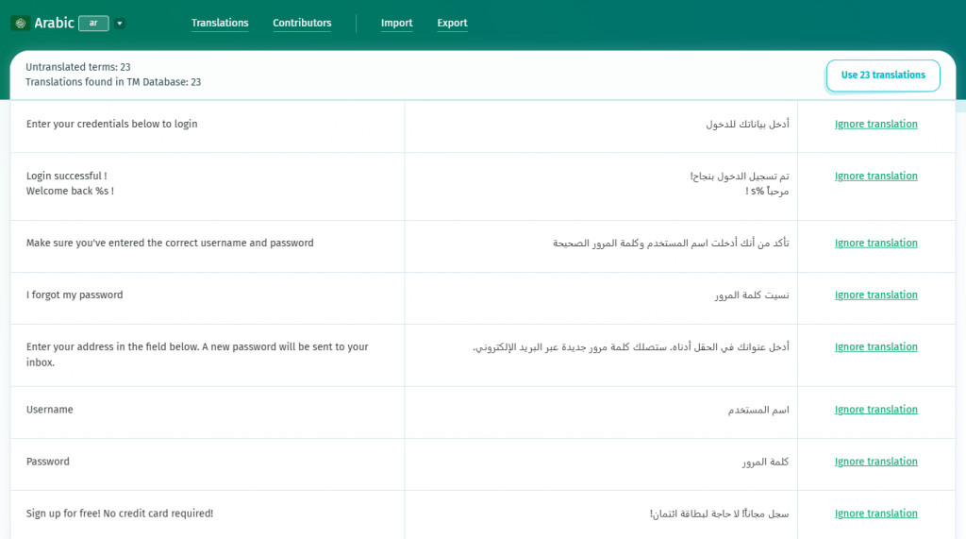Click the Arabic language flag icon
Viewport: 966px width, 539px height.
point(20,23)
